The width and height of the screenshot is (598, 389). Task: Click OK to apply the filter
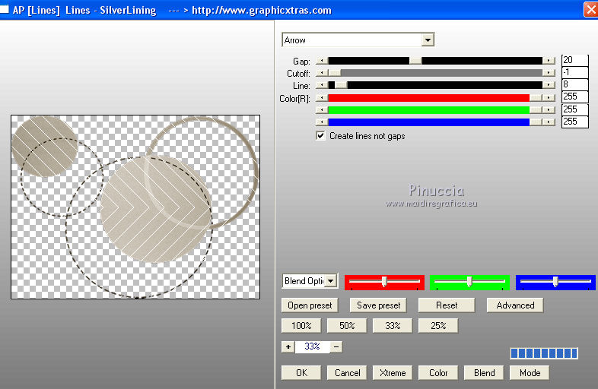[x=301, y=372]
